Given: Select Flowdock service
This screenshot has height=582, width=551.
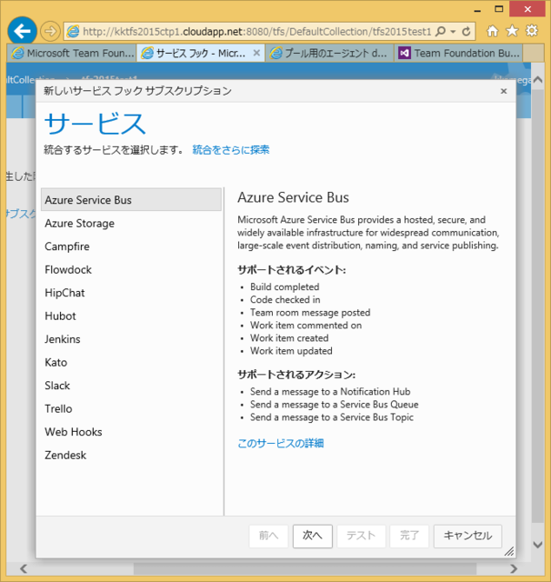Looking at the screenshot, I should (131, 269).
